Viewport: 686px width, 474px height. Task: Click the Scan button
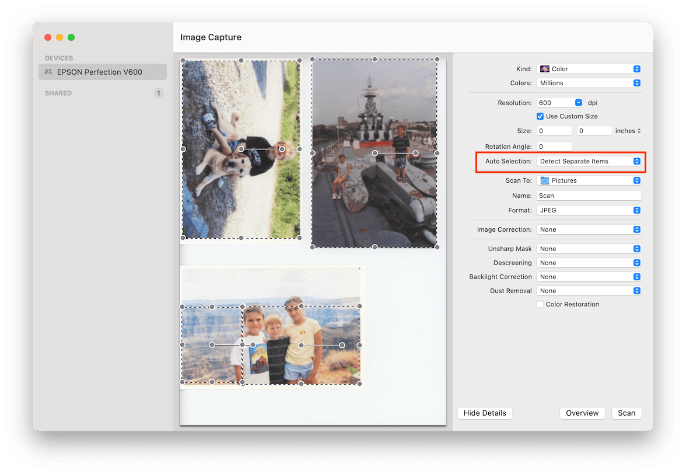coord(626,413)
